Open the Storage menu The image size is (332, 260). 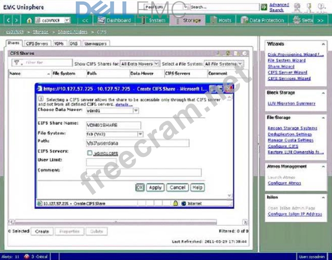coord(187,20)
